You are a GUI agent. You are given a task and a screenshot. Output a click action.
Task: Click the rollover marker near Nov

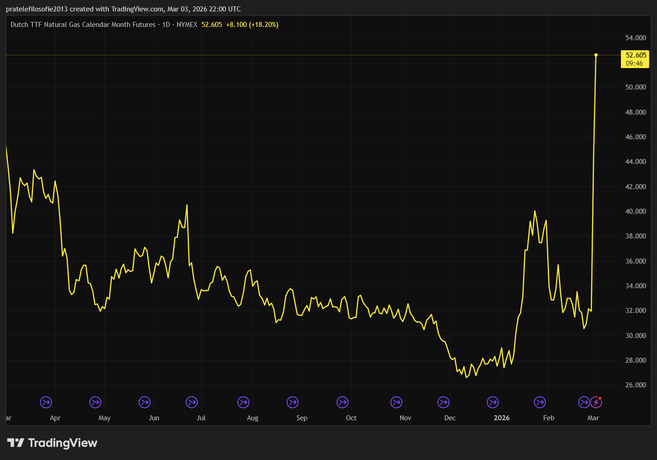[x=396, y=402]
